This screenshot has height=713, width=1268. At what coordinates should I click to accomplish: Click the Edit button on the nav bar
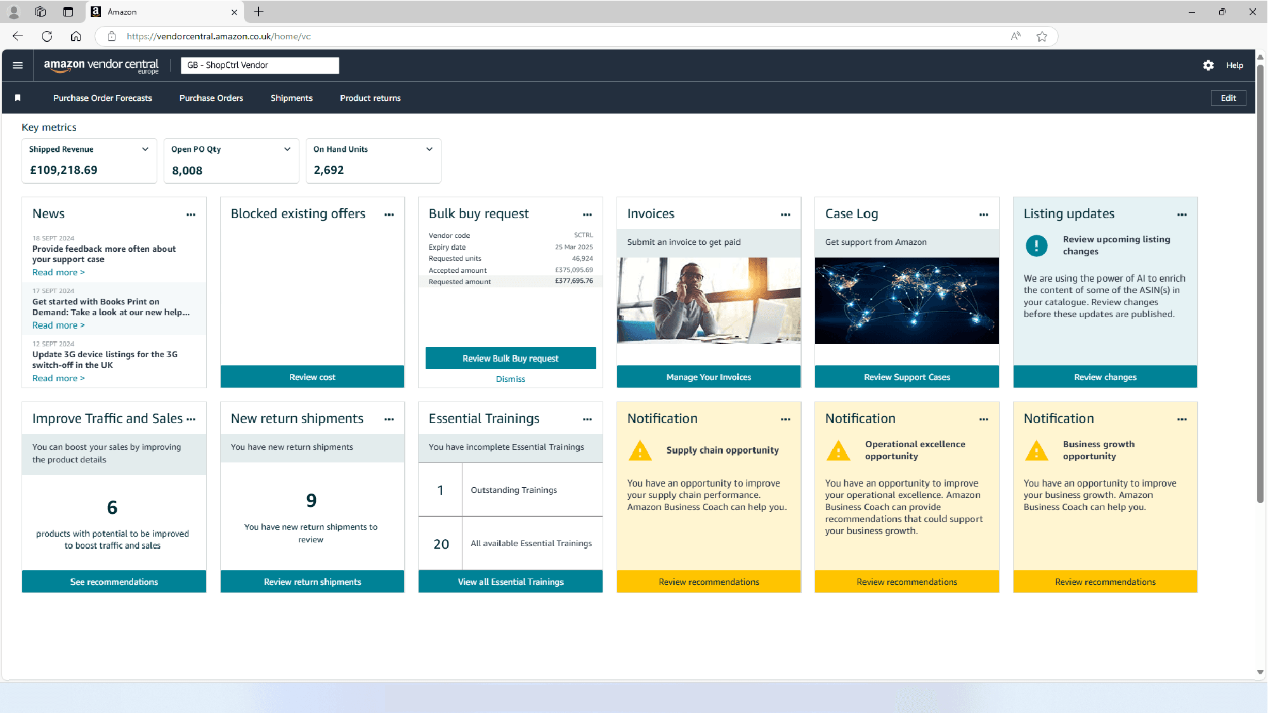tap(1229, 98)
